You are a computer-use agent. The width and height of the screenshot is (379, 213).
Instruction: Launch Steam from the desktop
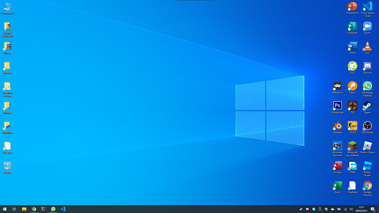(x=367, y=108)
